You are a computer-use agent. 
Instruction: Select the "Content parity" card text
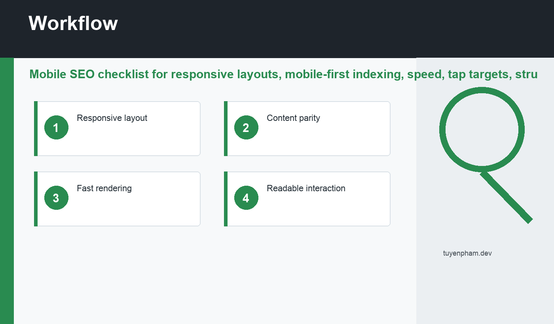pyautogui.click(x=293, y=118)
